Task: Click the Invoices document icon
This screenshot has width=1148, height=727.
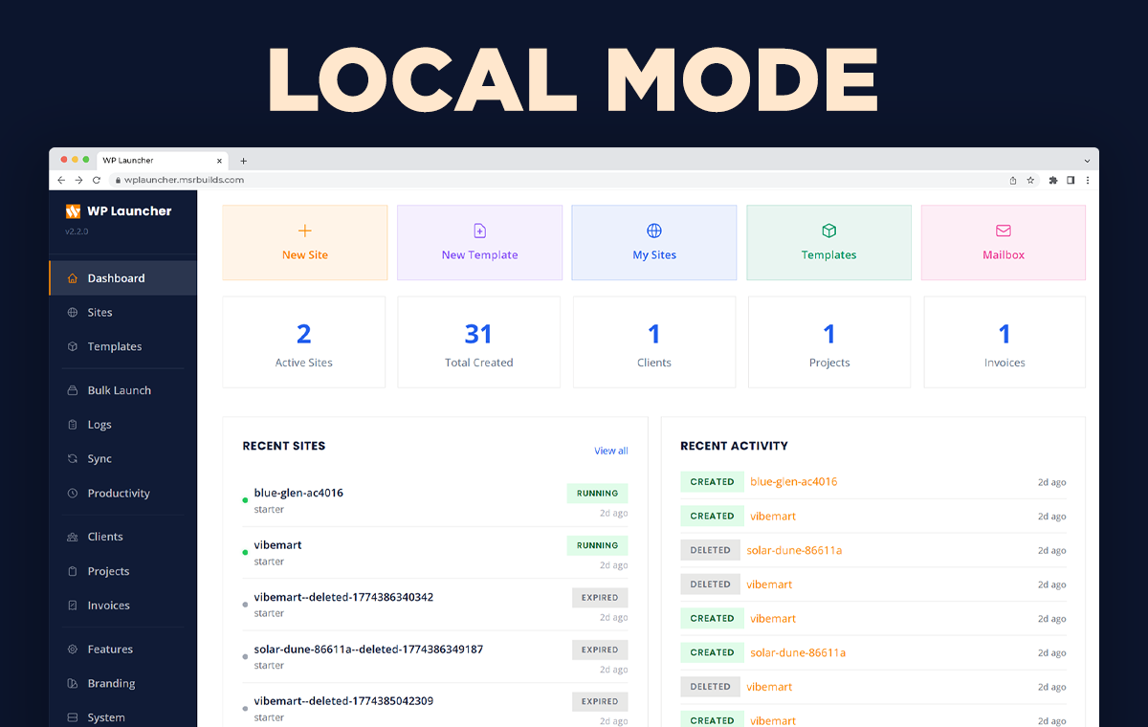Action: pos(73,606)
